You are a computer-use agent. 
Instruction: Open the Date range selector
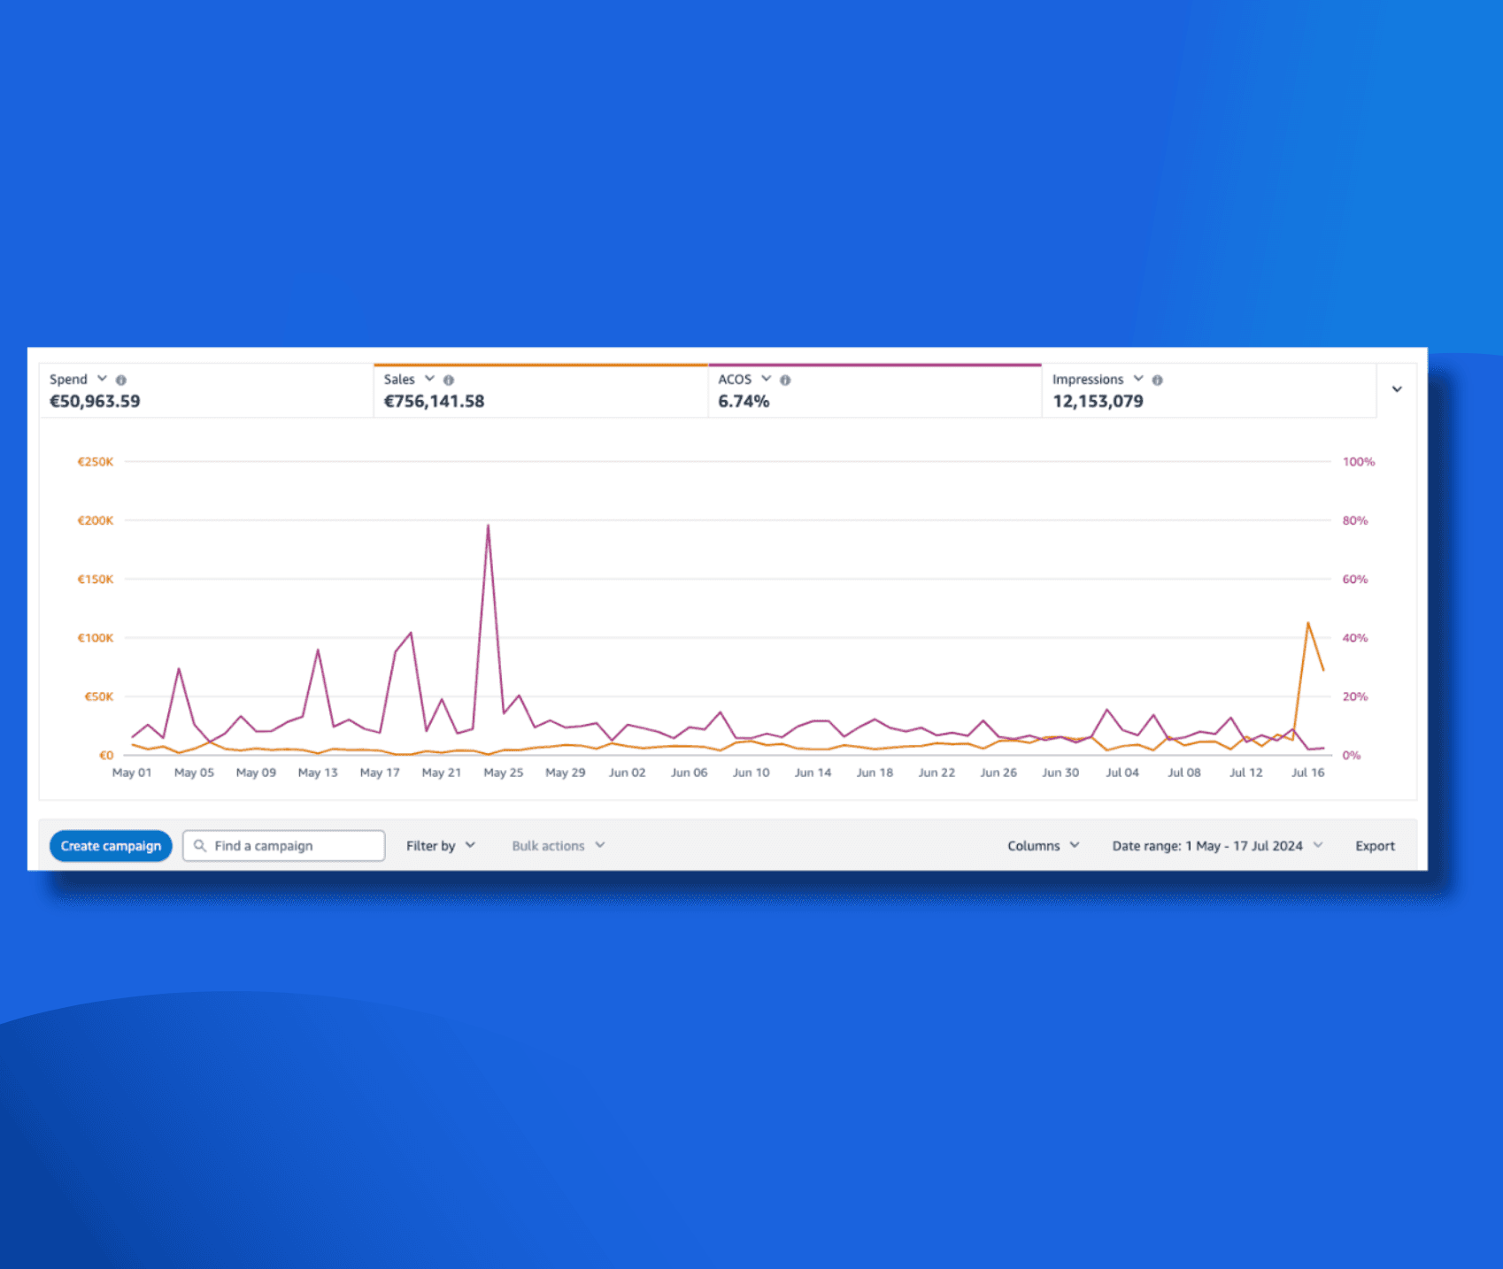(x=1216, y=845)
